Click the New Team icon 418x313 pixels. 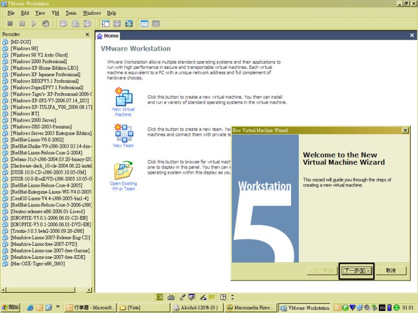click(x=124, y=133)
